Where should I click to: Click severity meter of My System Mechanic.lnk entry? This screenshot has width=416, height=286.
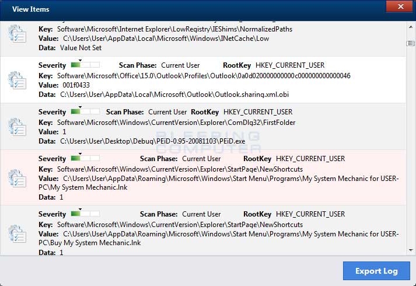pos(85,158)
